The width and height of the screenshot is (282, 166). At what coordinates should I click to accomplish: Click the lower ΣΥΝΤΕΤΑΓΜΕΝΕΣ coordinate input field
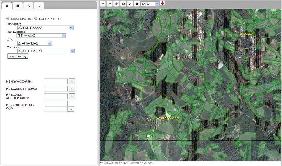[56, 109]
